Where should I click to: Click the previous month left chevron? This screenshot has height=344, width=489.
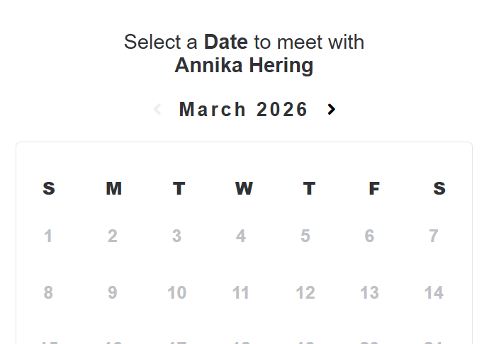point(157,109)
